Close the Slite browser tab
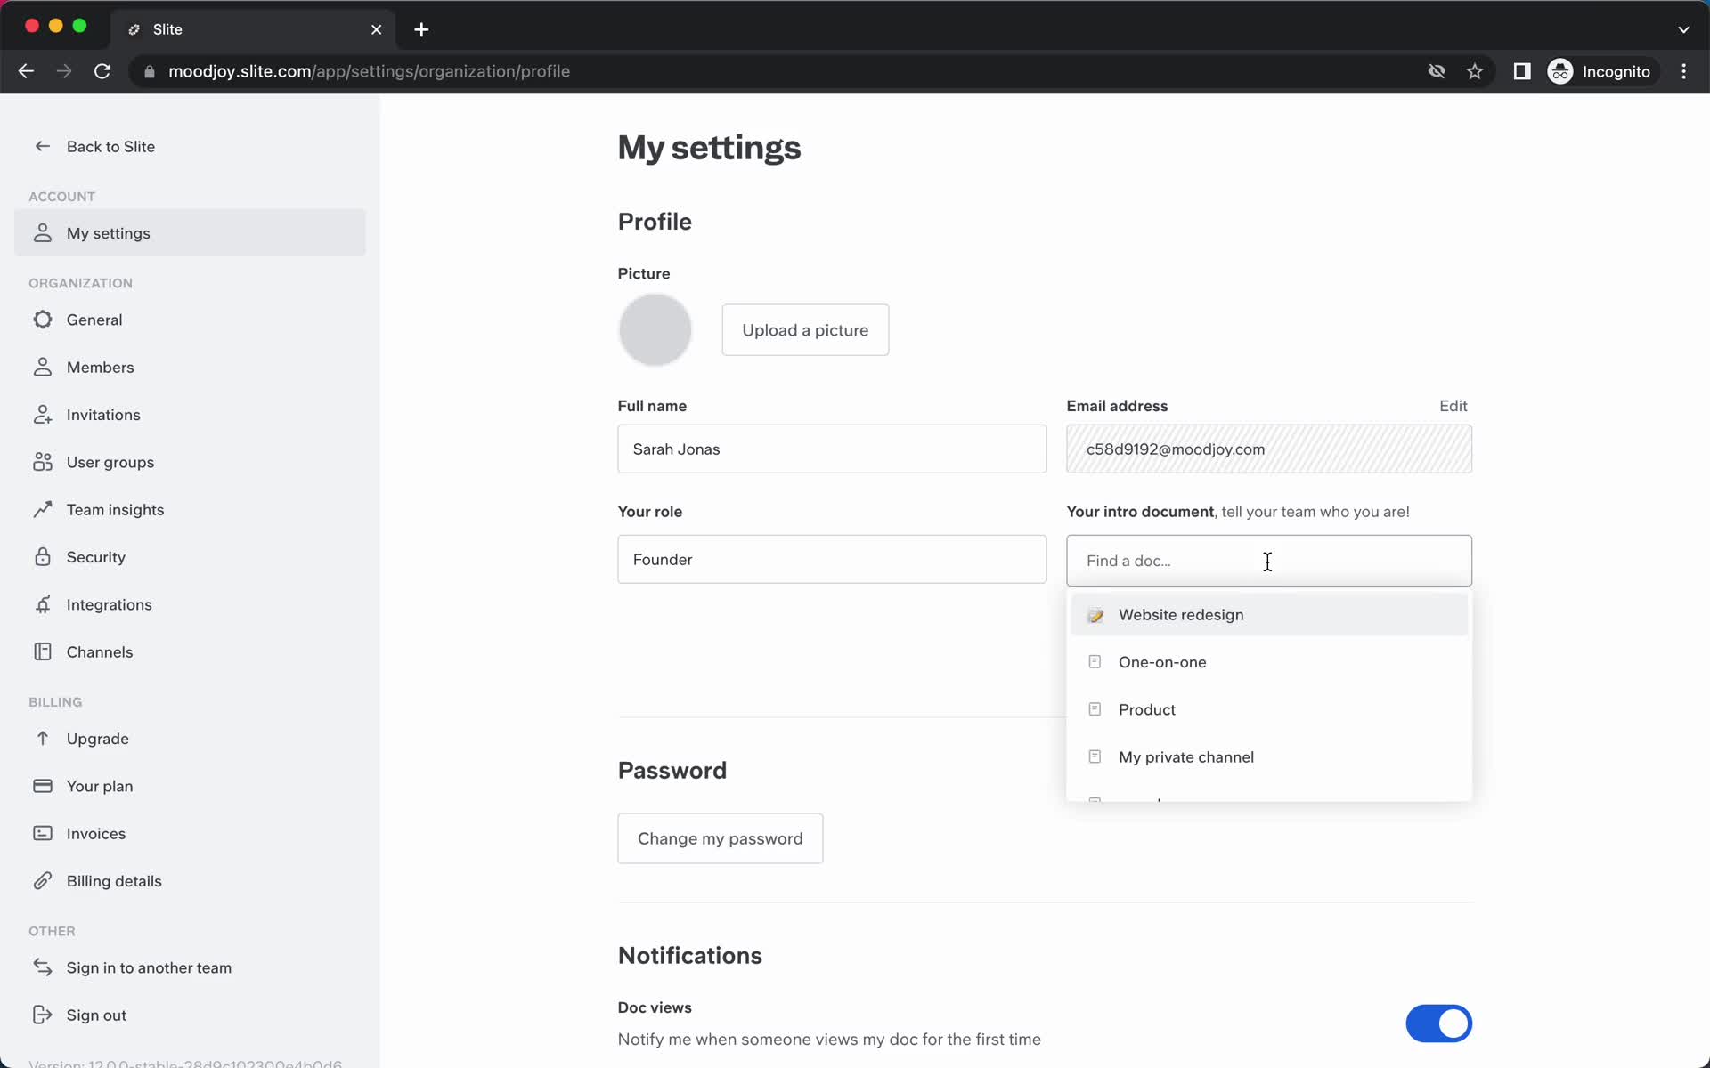The image size is (1710, 1068). tap(376, 29)
